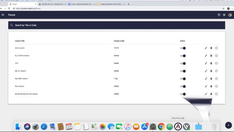Show info for Social Studies Animal Lesson

tap(216, 94)
